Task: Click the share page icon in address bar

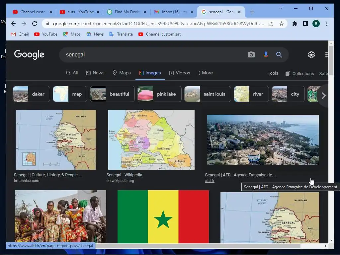Action: (x=271, y=24)
